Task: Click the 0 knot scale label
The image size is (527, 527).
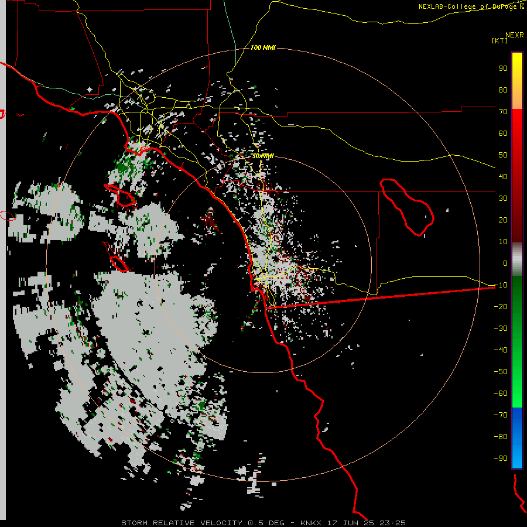Action: click(x=505, y=263)
